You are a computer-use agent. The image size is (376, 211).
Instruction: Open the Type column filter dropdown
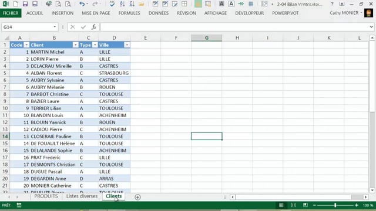click(x=95, y=45)
